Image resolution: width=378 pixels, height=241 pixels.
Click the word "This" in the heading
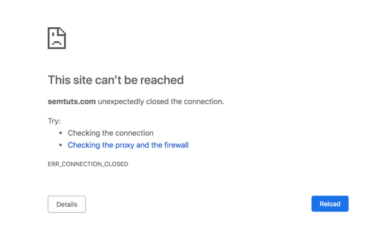pyautogui.click(x=58, y=80)
